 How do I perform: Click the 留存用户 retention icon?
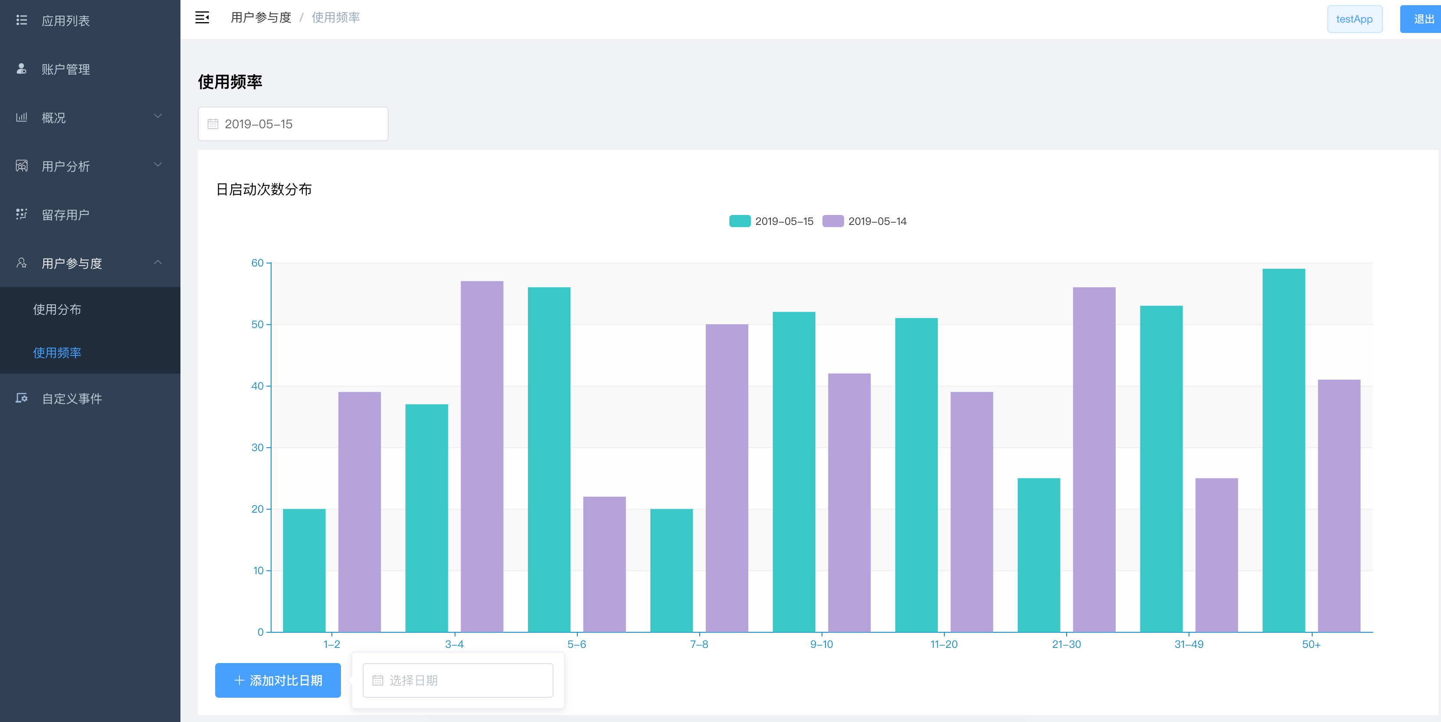pyautogui.click(x=21, y=215)
